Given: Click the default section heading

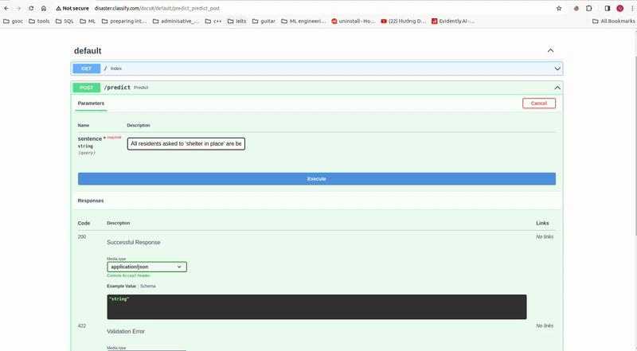Looking at the screenshot, I should (x=88, y=51).
